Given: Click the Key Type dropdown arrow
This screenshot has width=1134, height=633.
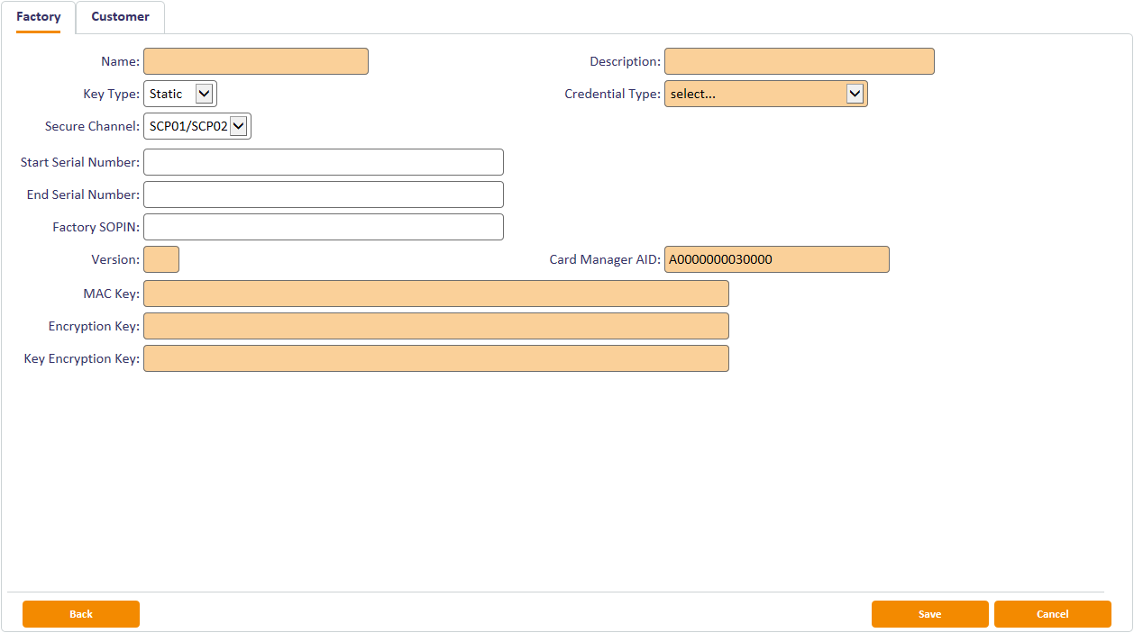Looking at the screenshot, I should click(205, 94).
